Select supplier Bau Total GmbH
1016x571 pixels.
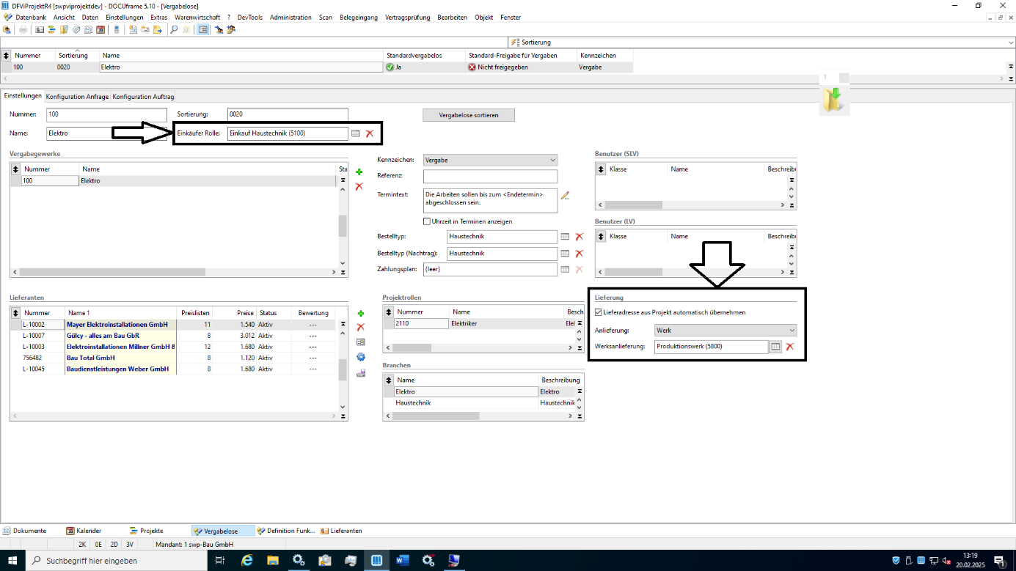pyautogui.click(x=91, y=358)
